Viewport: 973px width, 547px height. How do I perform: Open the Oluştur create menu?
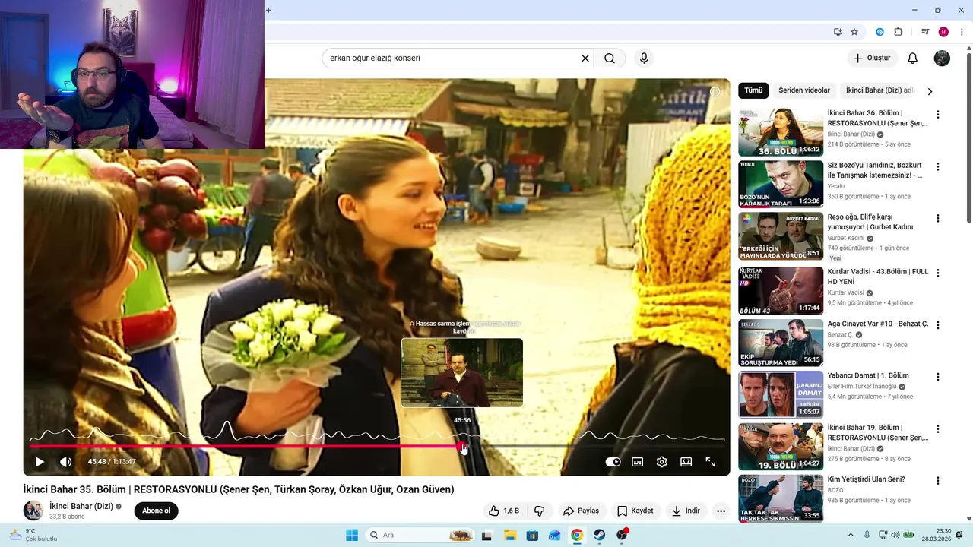pos(872,58)
